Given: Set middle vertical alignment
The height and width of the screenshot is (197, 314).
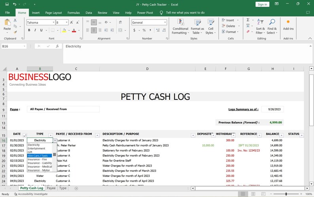Looking at the screenshot, I should (x=94, y=22).
